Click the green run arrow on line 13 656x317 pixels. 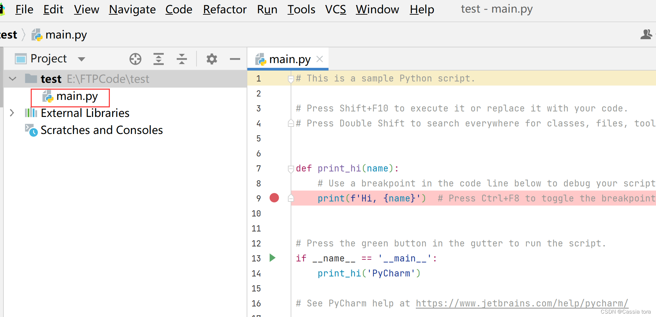click(272, 258)
